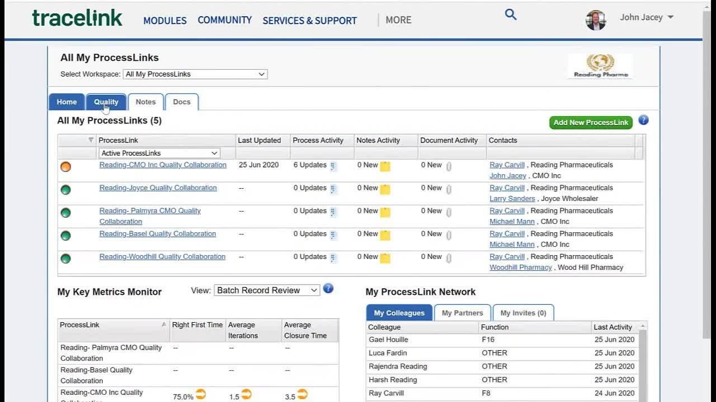Open the MORE menu
Viewport: 716px width, 402px height.
tap(398, 20)
